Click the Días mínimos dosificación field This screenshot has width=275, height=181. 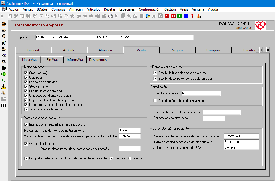pos(130,148)
